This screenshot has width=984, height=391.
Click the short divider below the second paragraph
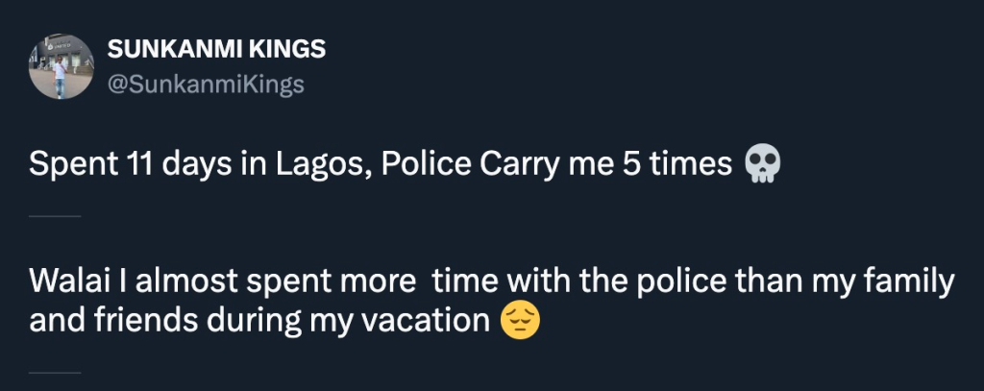pyautogui.click(x=55, y=371)
